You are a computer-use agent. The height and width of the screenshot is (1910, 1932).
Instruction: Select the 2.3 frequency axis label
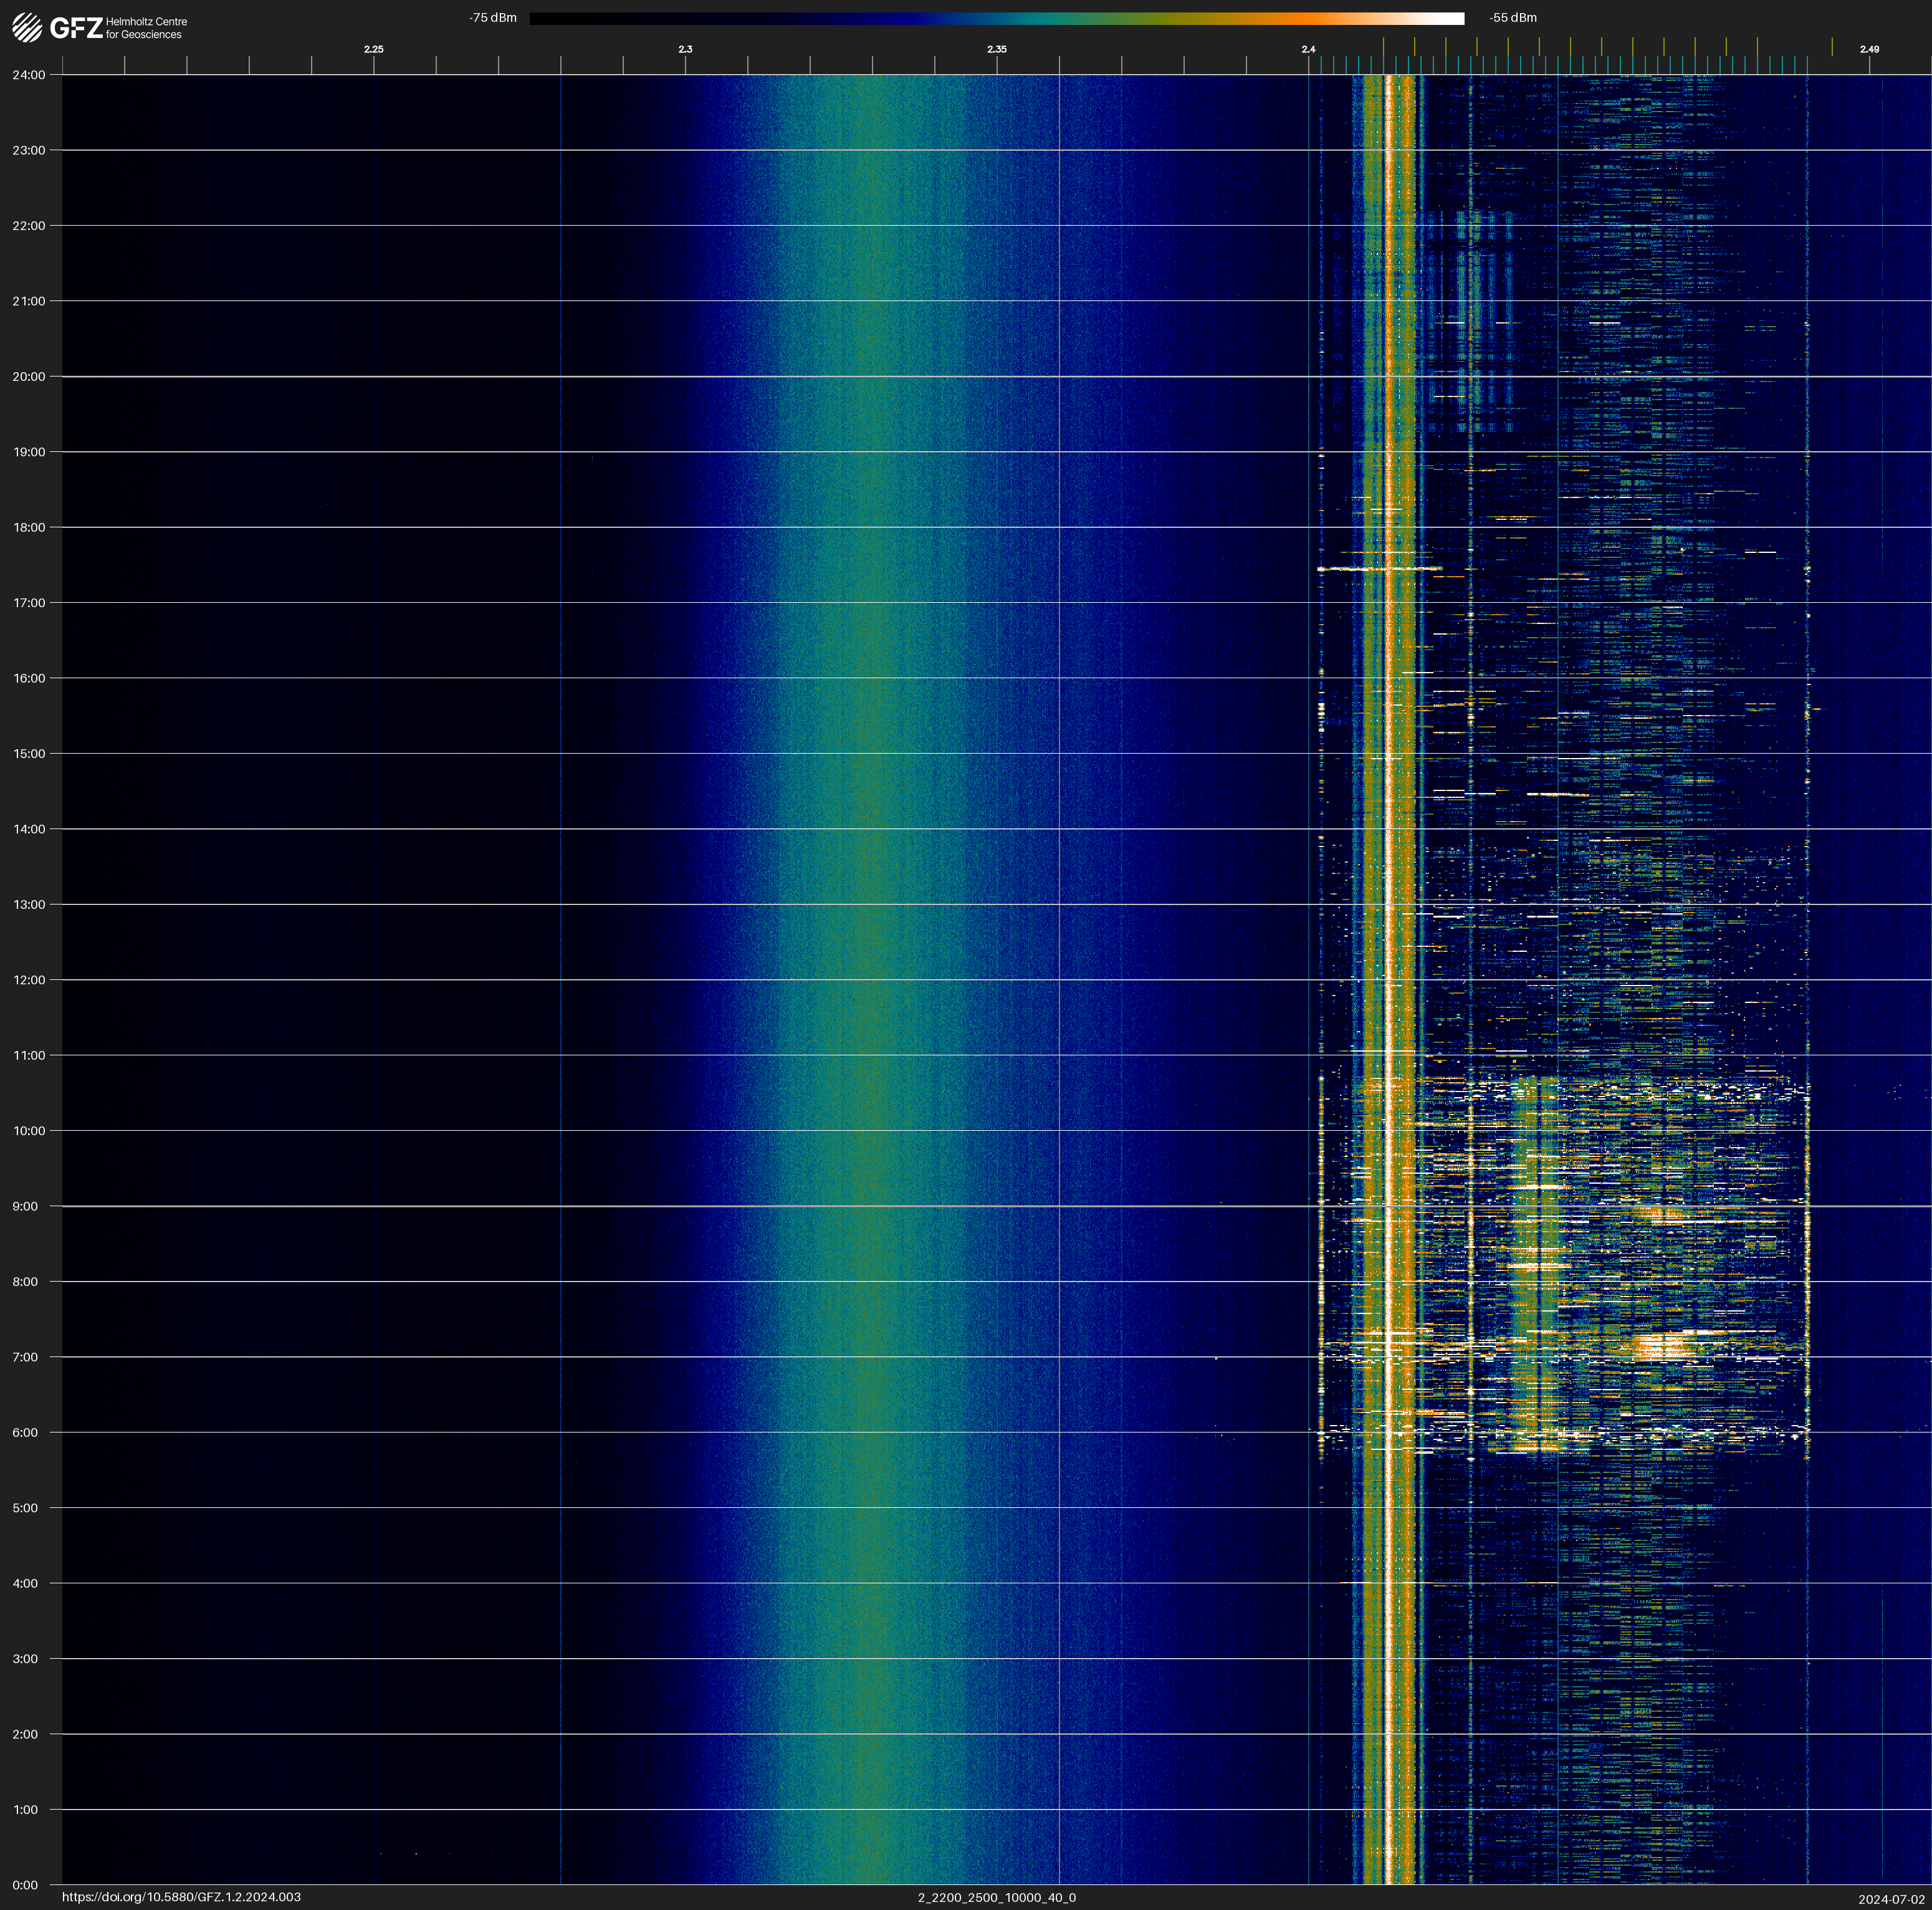click(685, 49)
